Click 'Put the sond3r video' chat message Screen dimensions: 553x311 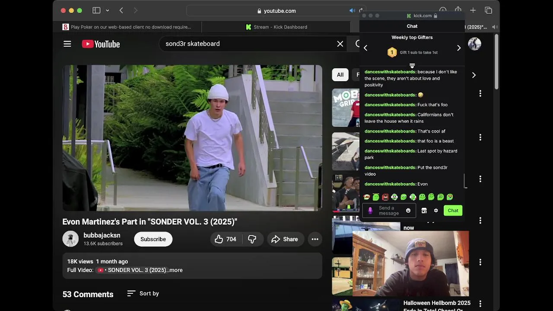pos(406,171)
